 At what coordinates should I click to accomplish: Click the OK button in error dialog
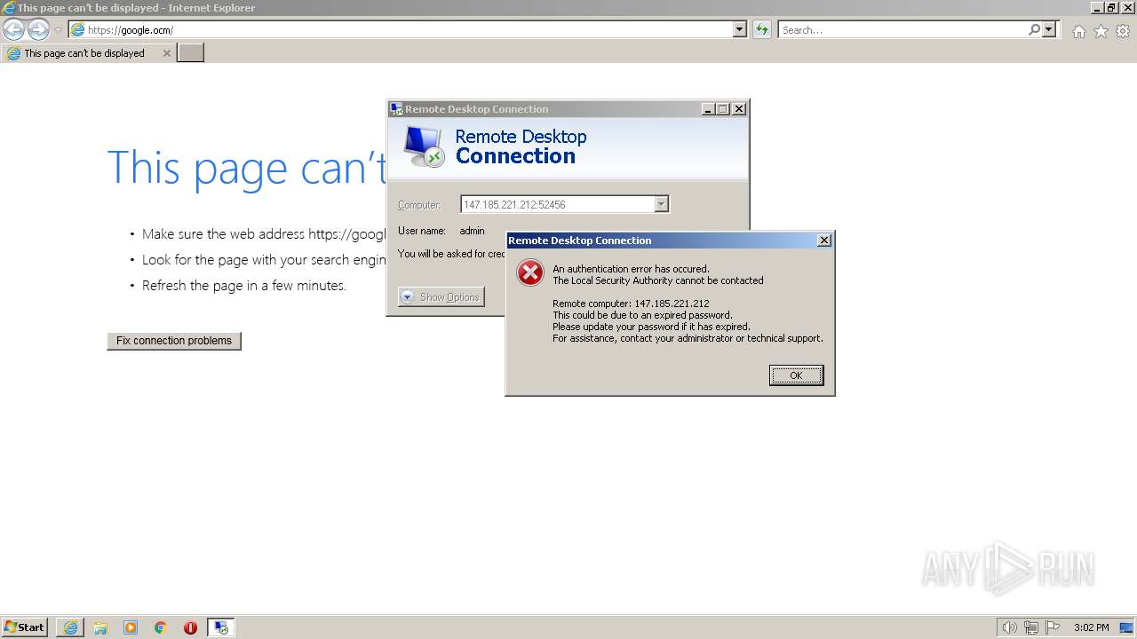point(796,375)
